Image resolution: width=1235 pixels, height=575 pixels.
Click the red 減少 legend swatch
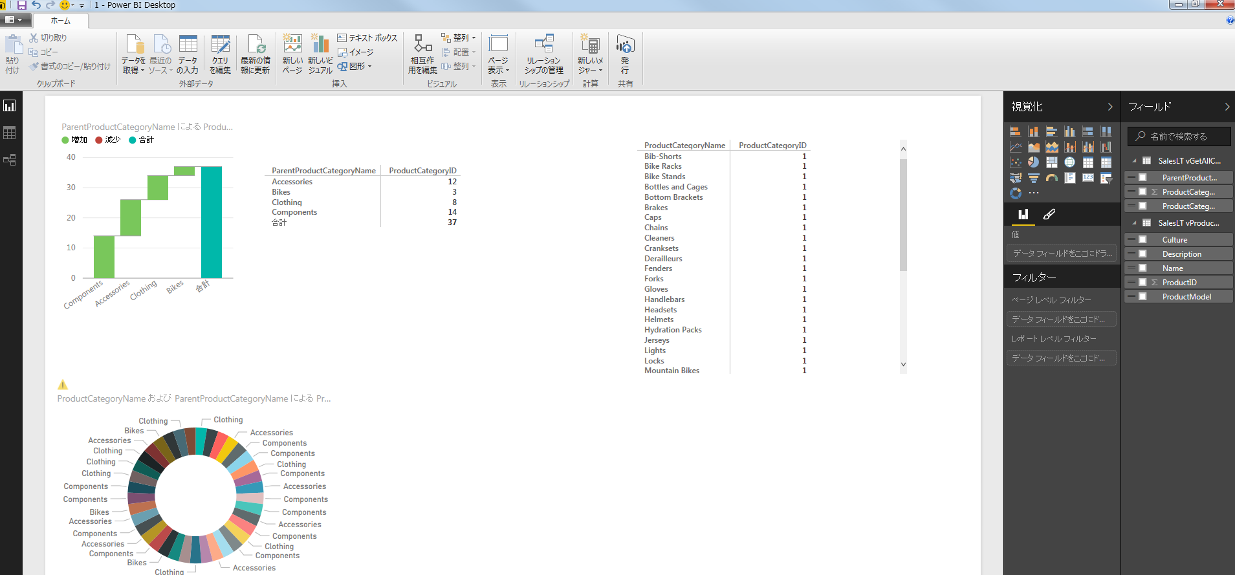tap(99, 140)
